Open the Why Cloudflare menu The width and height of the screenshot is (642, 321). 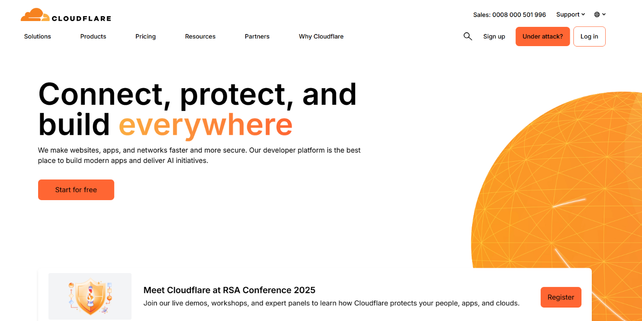coord(321,36)
